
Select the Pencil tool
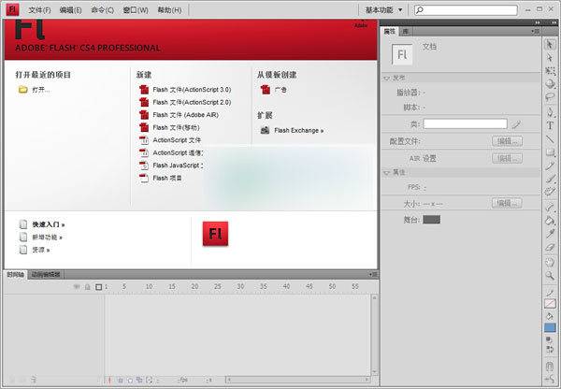551,166
